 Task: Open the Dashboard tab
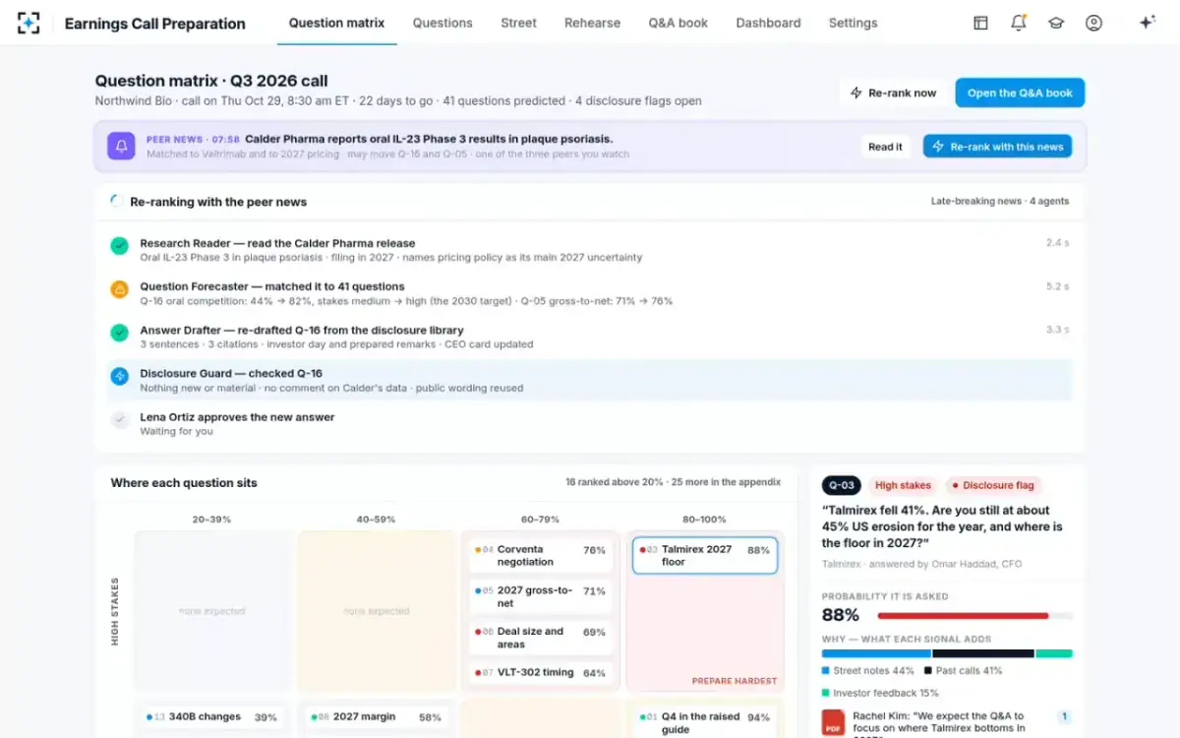(768, 23)
